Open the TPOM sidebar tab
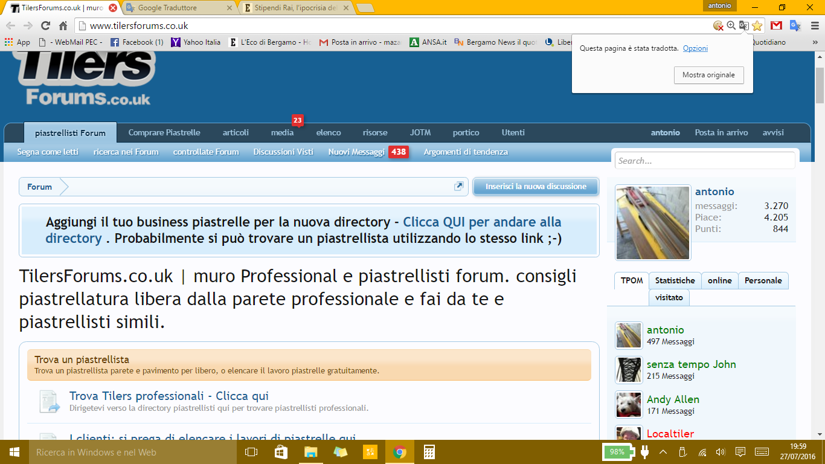Viewport: 825px width, 464px height. (x=632, y=280)
